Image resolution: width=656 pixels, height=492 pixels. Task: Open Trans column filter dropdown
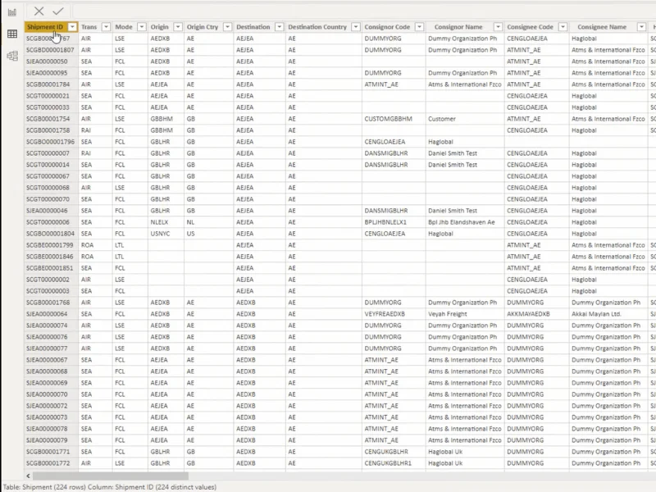[x=106, y=27]
